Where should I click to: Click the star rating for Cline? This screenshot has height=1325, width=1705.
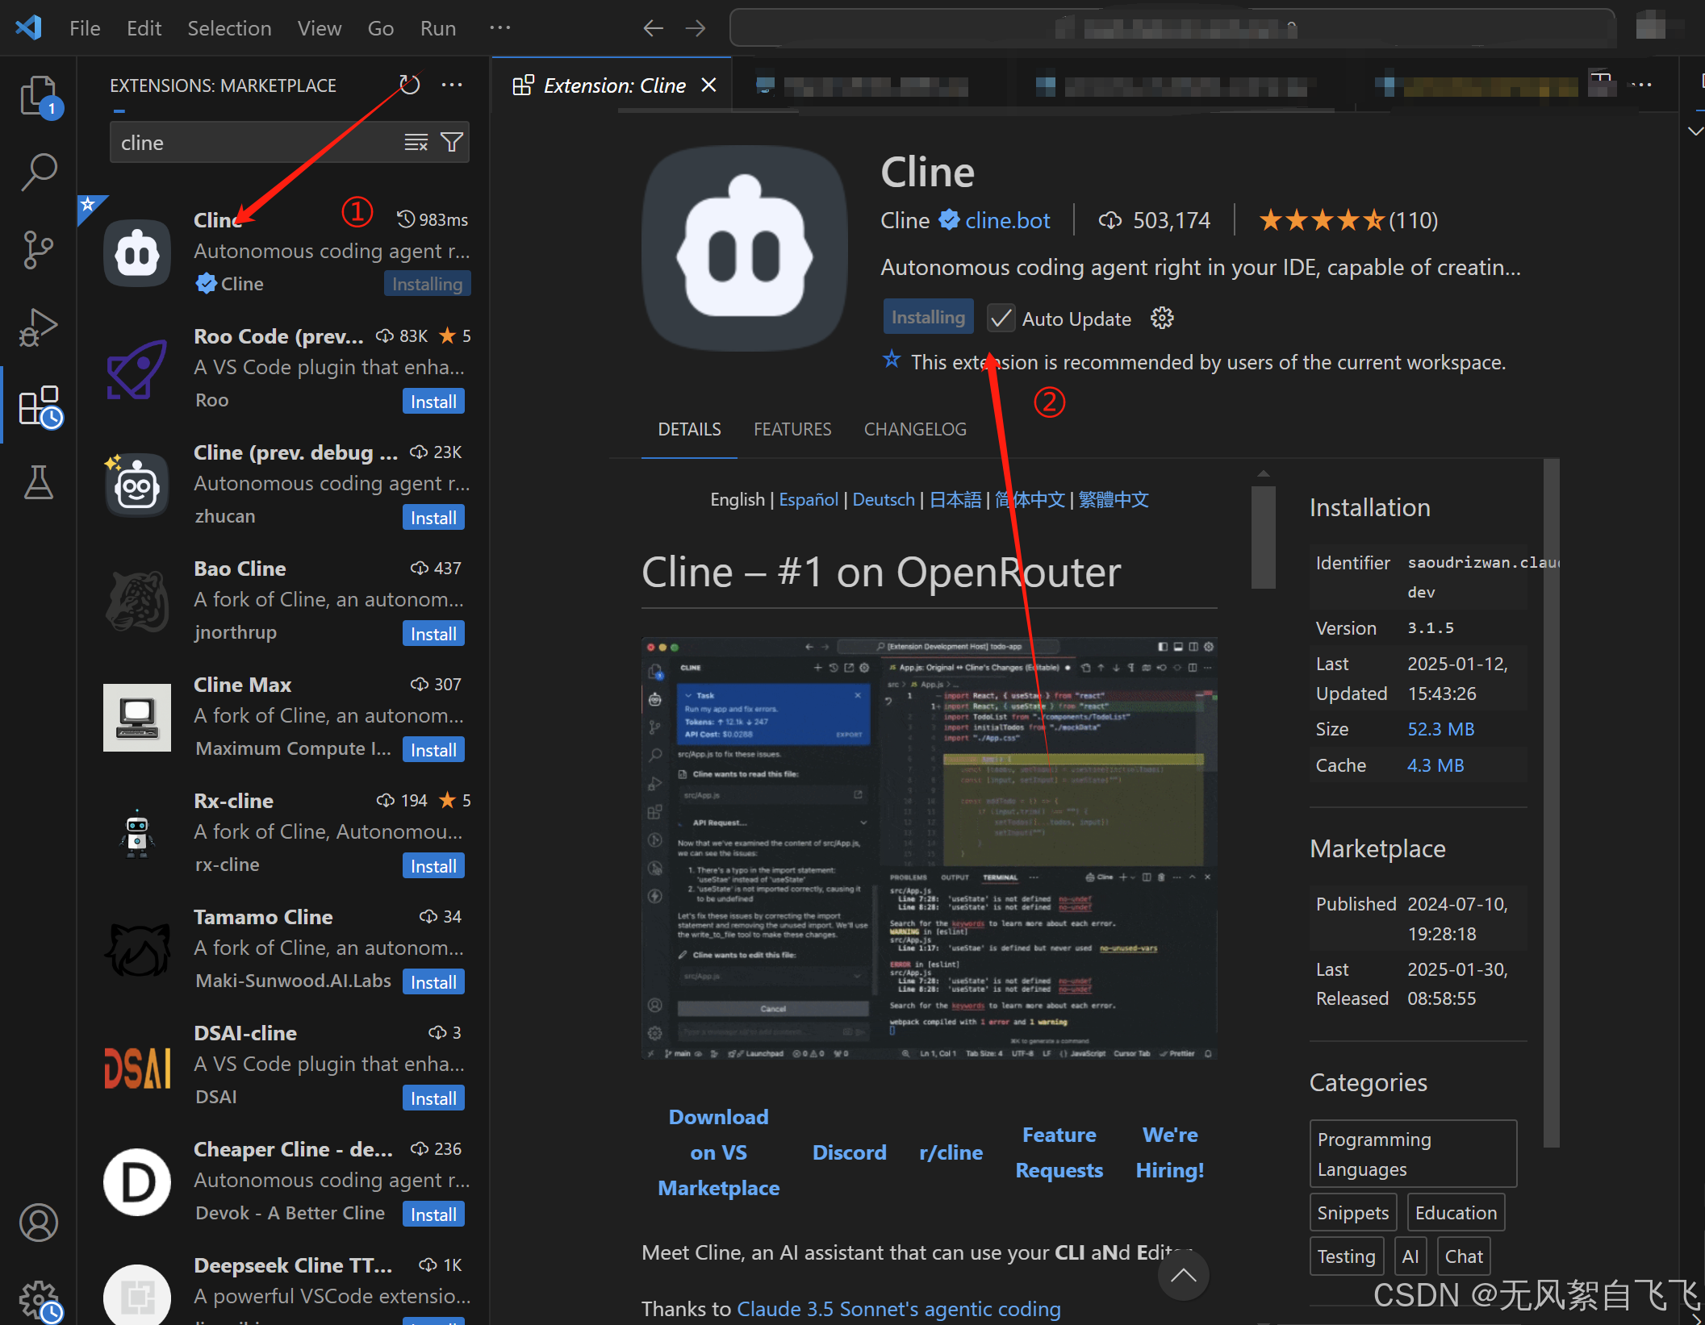pyautogui.click(x=1321, y=220)
